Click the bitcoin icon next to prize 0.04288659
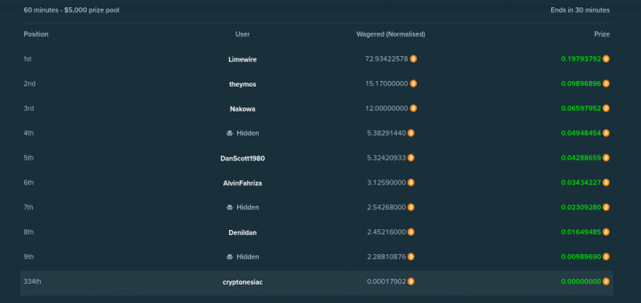Viewport: 641px width, 303px height. coord(606,158)
